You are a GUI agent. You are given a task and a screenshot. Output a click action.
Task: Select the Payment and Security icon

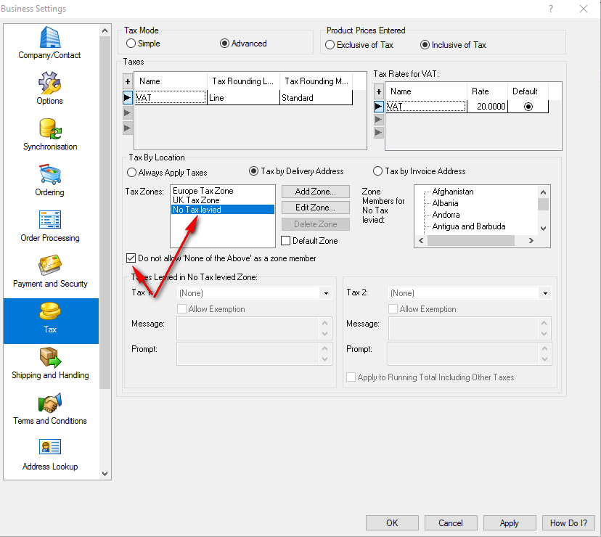click(x=50, y=266)
